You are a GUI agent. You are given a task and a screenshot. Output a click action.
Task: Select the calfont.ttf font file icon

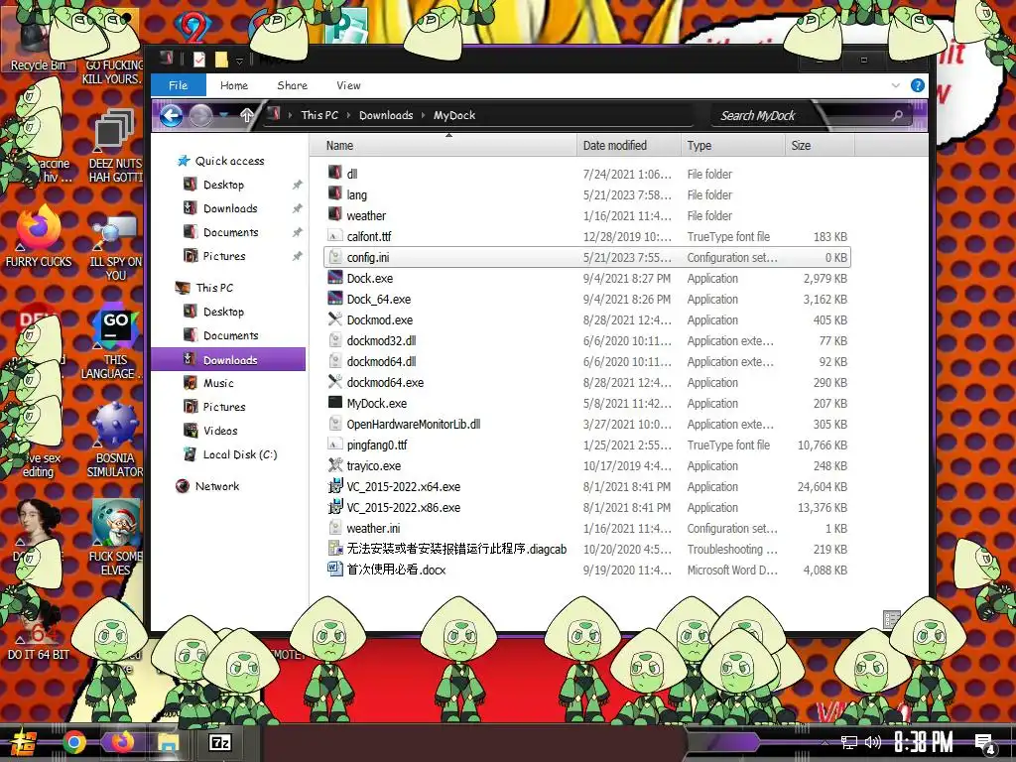click(x=335, y=236)
